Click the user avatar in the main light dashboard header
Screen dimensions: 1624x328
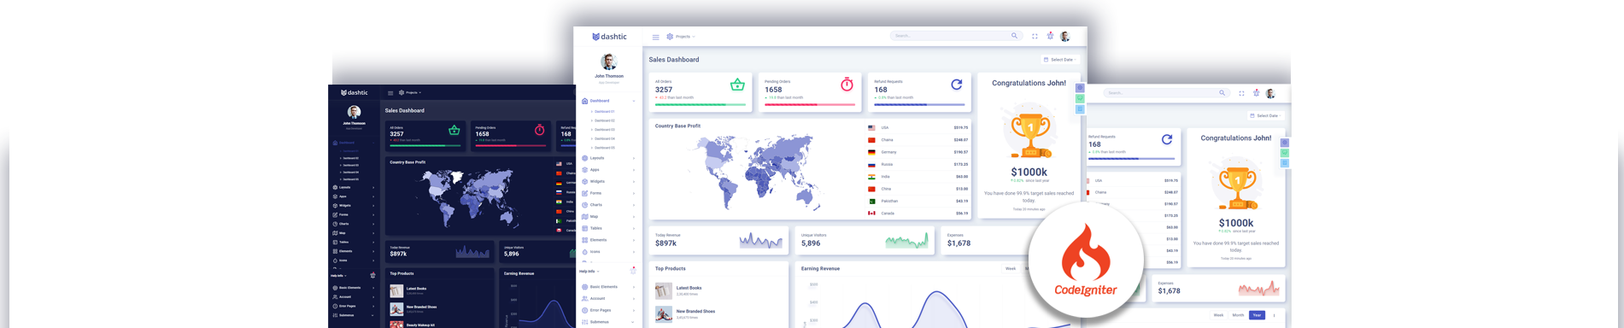1064,36
